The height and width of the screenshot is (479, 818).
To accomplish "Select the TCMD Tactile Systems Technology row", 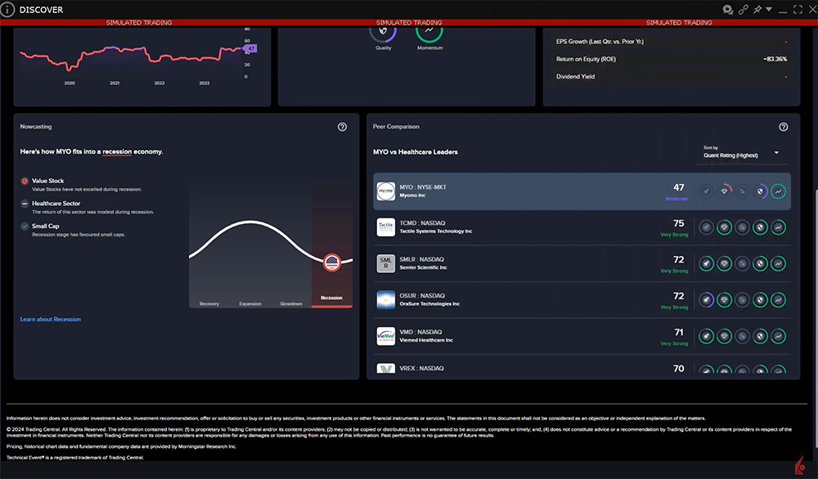I will coord(532,227).
